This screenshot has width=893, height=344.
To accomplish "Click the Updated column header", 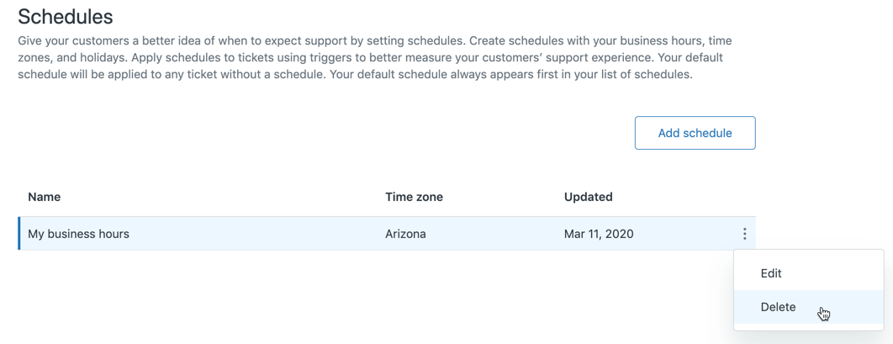I will click(588, 197).
